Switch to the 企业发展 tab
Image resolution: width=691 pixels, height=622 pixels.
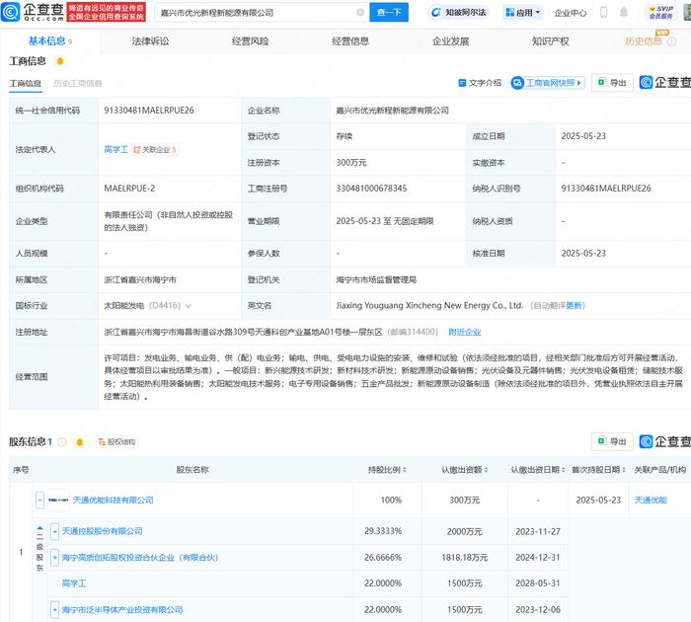point(450,41)
